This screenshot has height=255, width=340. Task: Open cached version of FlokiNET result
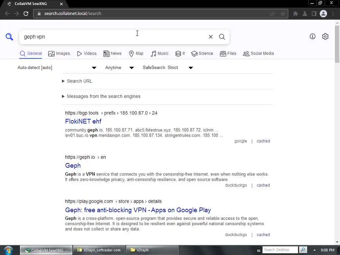[x=263, y=141]
